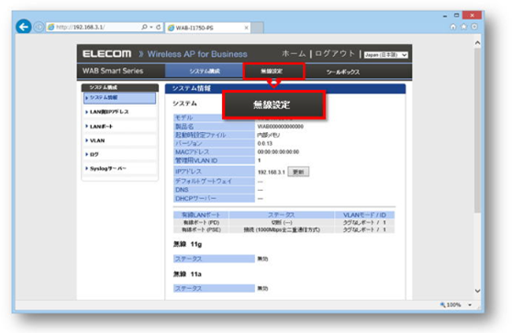The width and height of the screenshot is (512, 333).
Task: Close the WAB-I1750-PS browser tab
Action: [x=246, y=28]
